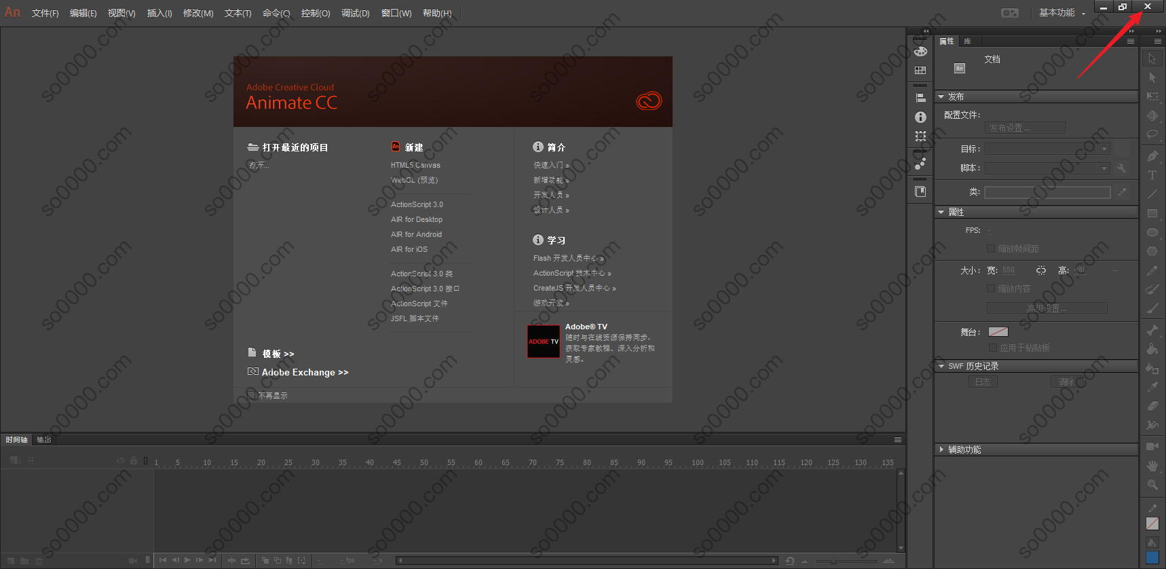Open the 基本功能 workspace dropdown
The height and width of the screenshot is (569, 1166).
click(x=1061, y=13)
